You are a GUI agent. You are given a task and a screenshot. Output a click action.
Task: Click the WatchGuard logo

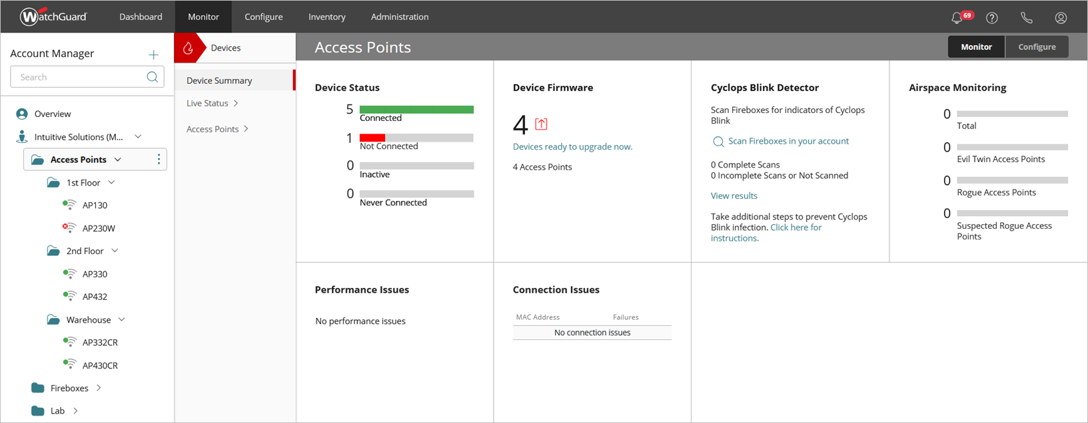(x=53, y=17)
